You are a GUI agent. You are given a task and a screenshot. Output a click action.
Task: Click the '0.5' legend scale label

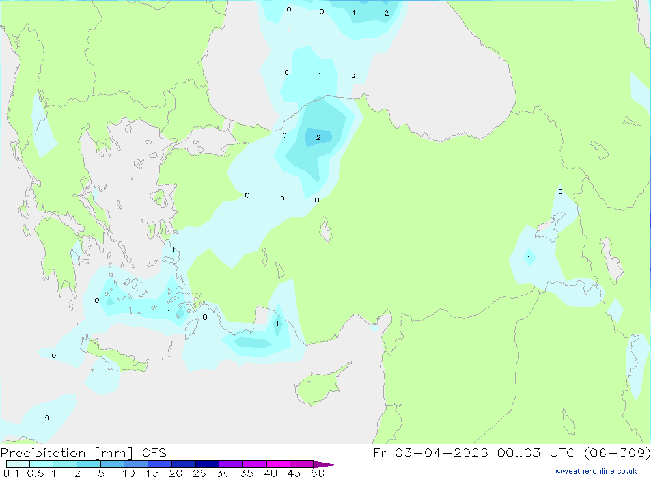coord(35,473)
